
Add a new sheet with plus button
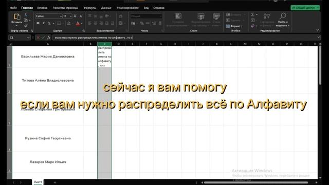[x=55, y=182]
